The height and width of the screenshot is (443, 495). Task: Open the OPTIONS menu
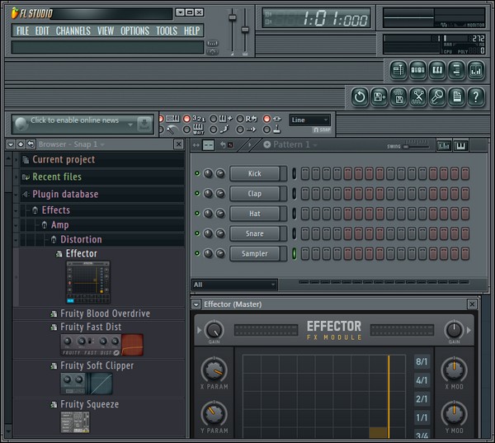(134, 31)
